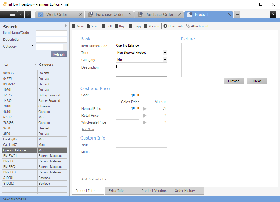Select item 76289B in the list
This screenshot has height=202, width=280.
pos(35,123)
